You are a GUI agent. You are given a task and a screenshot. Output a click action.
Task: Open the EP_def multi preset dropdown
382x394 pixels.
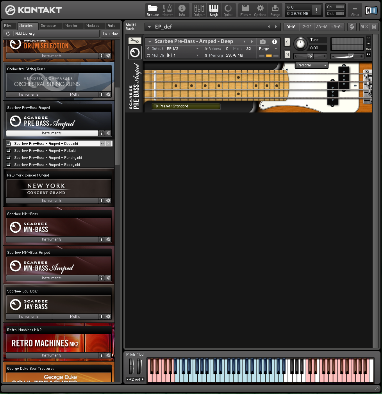149,27
